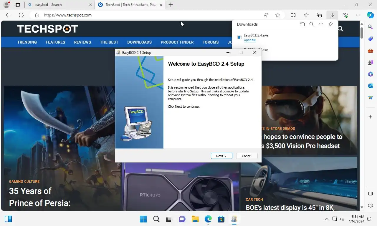Viewport: 377px width, 226px height.
Task: Open THE BEST in TechSpot nav
Action: 109,42
